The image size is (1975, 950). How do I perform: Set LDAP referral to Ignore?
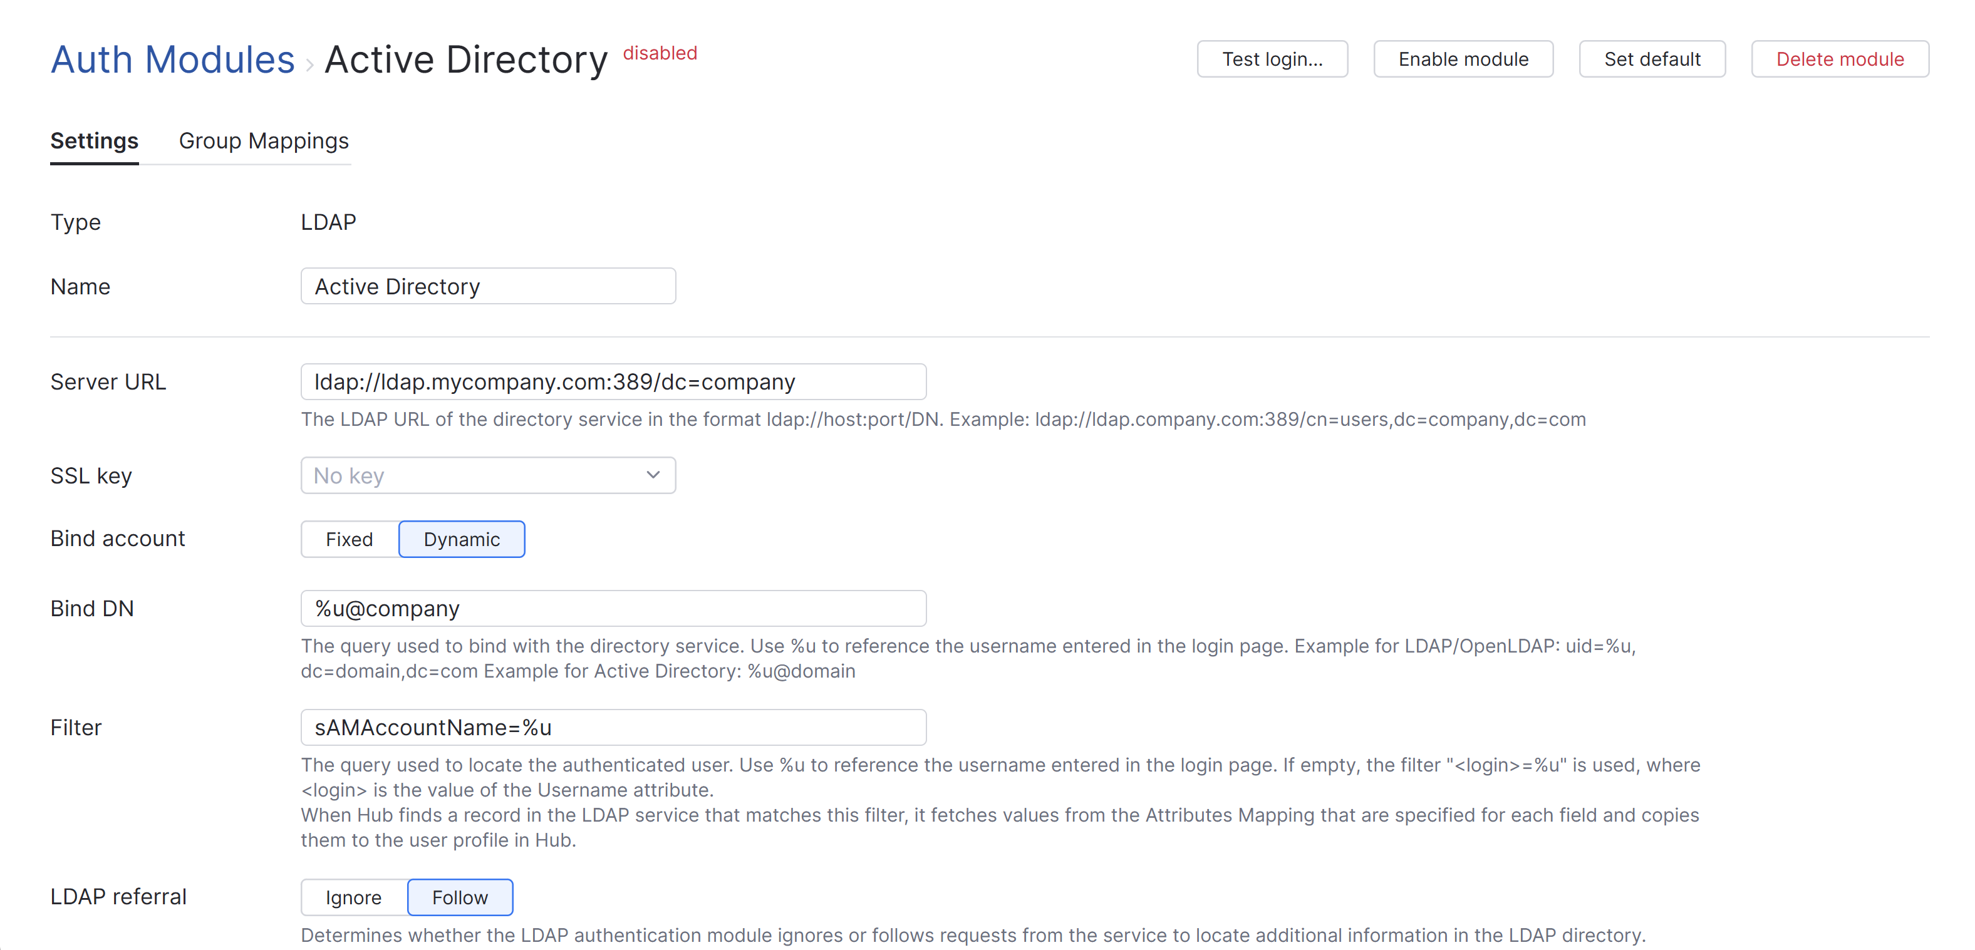[x=353, y=897]
